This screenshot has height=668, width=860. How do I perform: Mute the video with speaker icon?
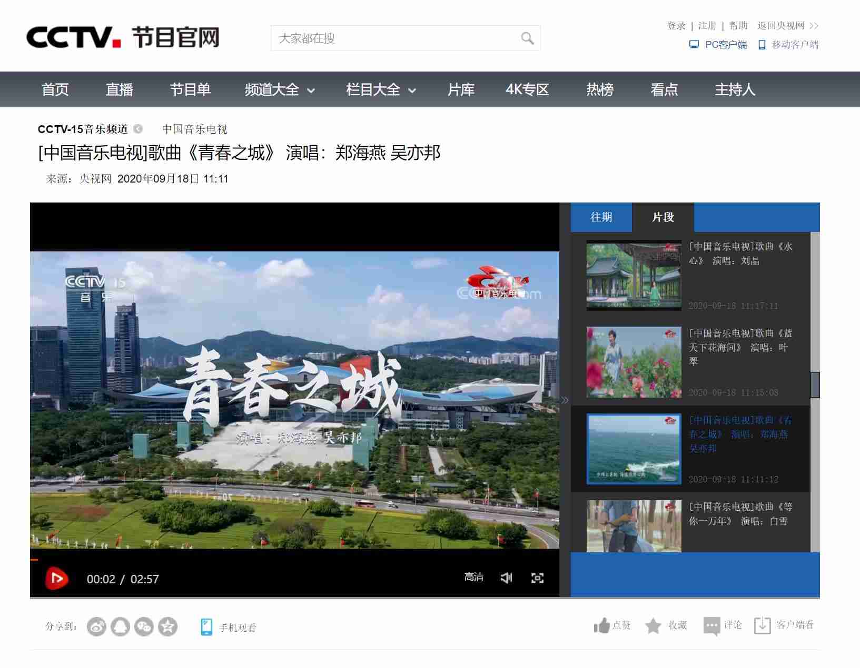(x=506, y=578)
